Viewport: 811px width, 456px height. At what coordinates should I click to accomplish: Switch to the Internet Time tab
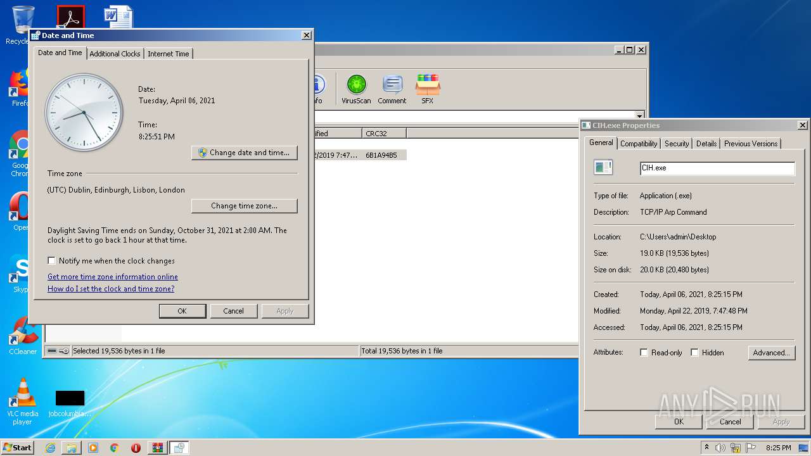(x=169, y=54)
